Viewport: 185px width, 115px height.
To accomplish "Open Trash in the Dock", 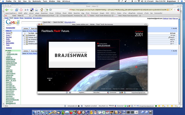I will point(150,112).
